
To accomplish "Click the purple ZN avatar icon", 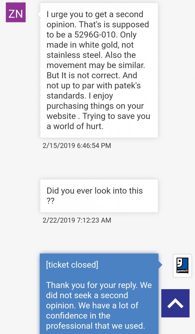I will 16,12.
